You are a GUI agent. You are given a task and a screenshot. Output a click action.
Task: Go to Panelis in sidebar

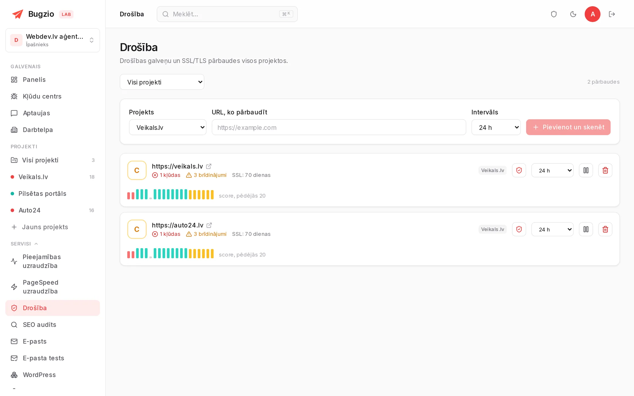[53, 80]
